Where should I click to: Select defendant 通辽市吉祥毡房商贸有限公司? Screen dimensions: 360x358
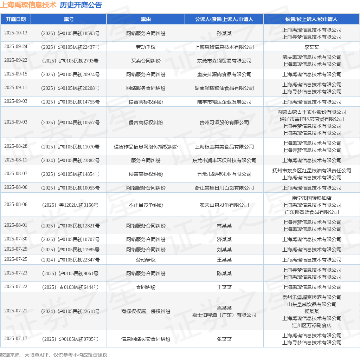311,119
